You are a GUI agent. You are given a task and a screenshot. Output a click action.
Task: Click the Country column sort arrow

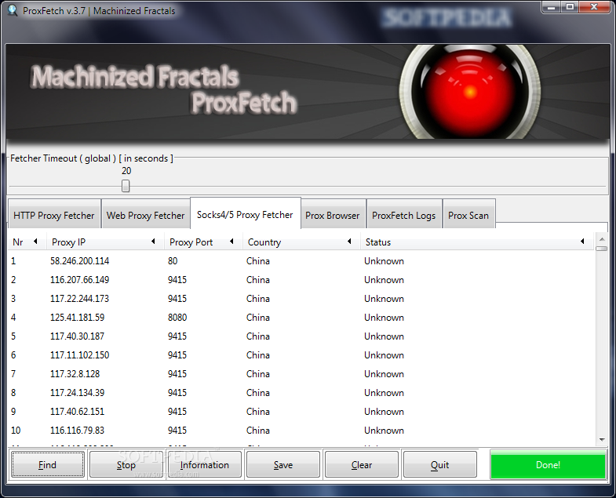[x=349, y=242]
